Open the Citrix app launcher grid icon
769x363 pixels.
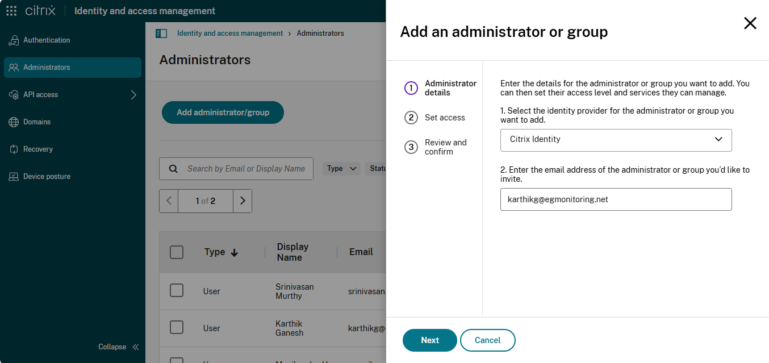click(x=11, y=11)
